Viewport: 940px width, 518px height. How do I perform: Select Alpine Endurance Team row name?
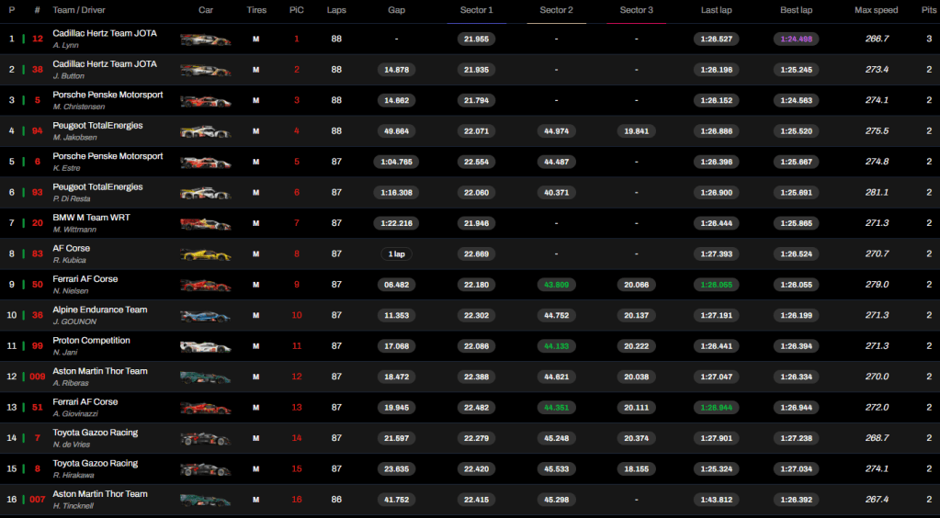pyautogui.click(x=100, y=310)
